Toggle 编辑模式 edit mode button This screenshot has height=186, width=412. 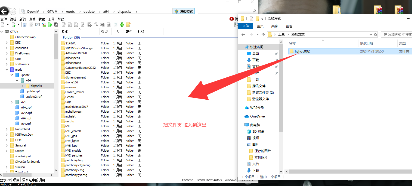pos(184,11)
